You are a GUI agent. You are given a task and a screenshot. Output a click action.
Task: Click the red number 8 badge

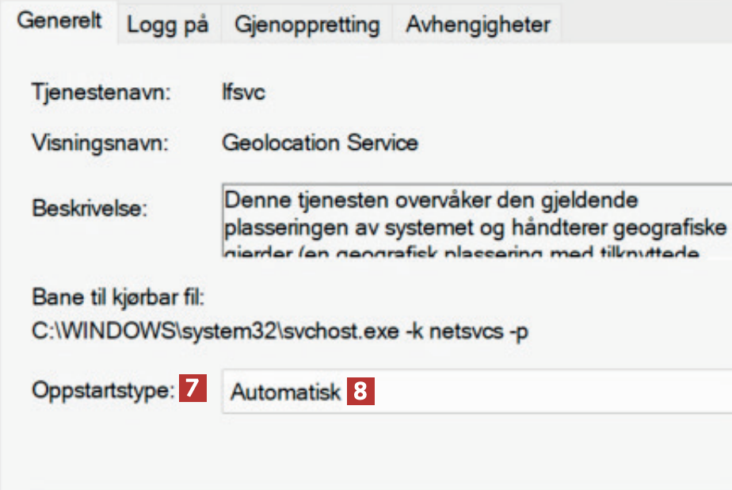pyautogui.click(x=360, y=392)
